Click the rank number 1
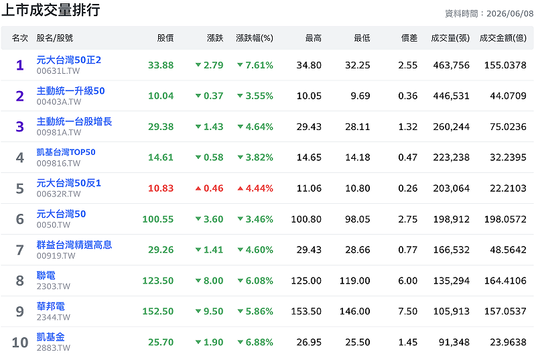The width and height of the screenshot is (536, 356). pos(20,65)
